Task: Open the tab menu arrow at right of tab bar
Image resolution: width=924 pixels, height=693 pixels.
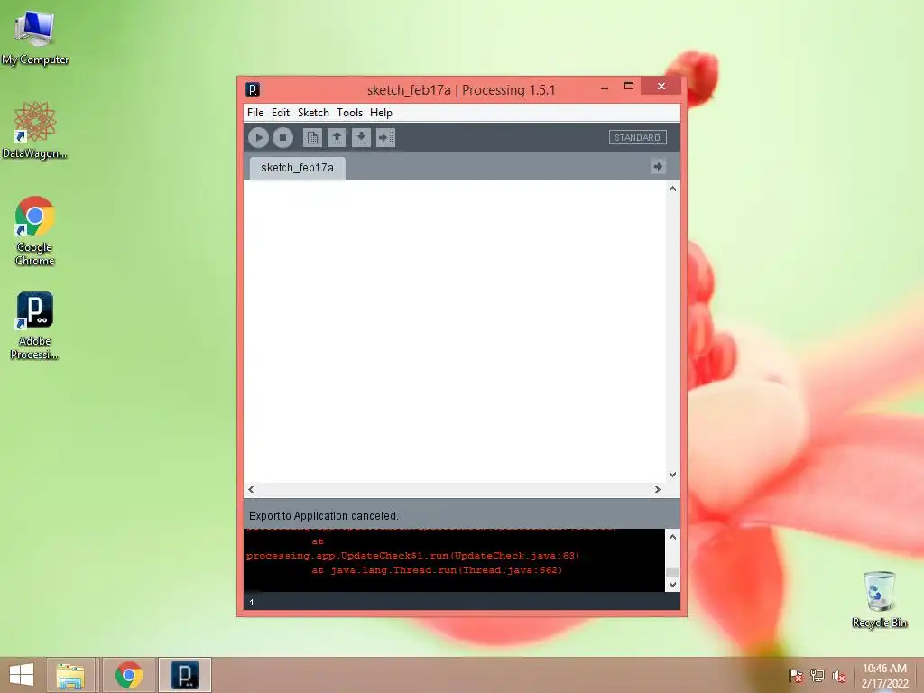Action: click(x=658, y=166)
